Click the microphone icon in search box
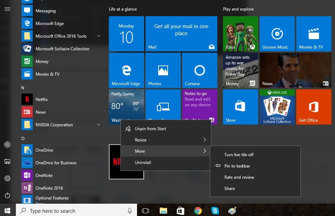 [130, 211]
